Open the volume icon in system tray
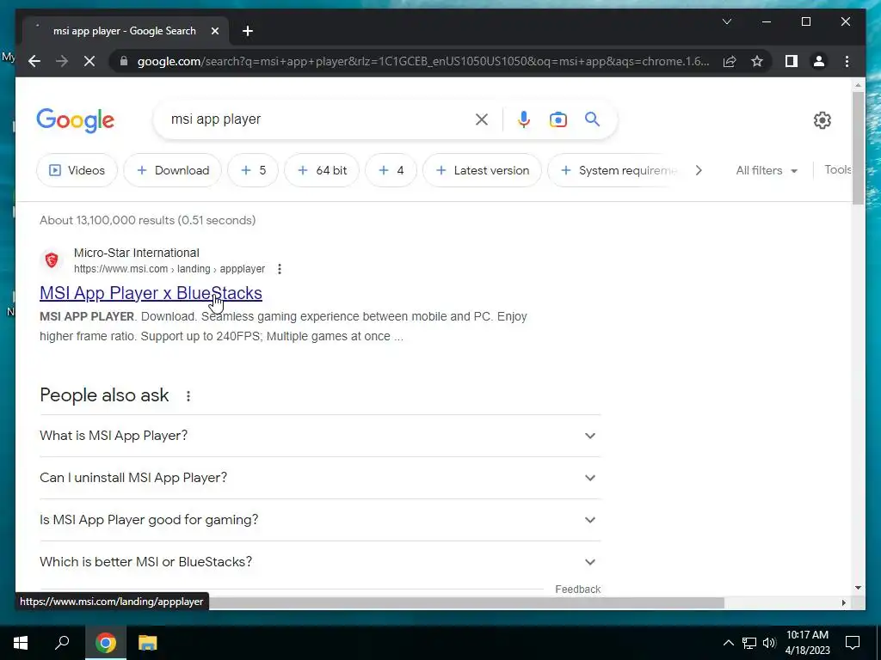The width and height of the screenshot is (881, 660). (769, 643)
